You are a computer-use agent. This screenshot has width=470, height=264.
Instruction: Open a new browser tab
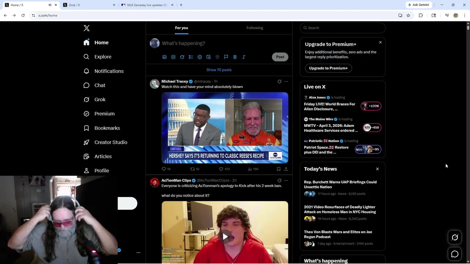coord(181,5)
